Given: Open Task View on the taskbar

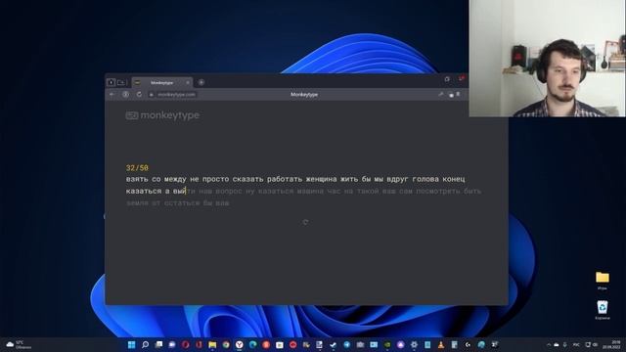Looking at the screenshot, I should [158, 344].
